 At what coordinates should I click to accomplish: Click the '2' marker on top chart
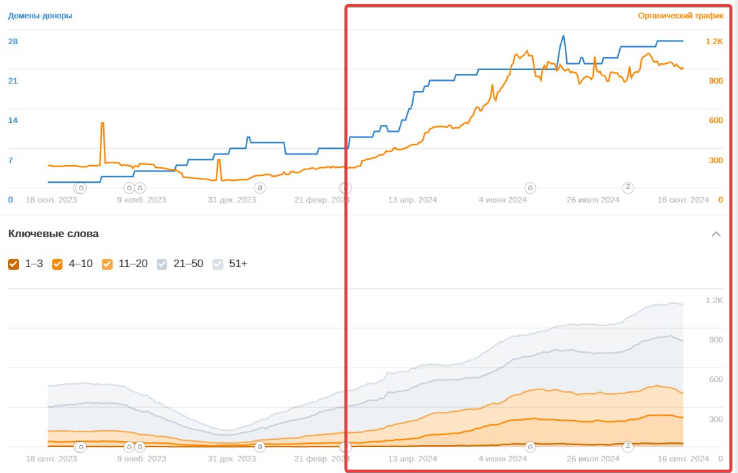click(628, 187)
